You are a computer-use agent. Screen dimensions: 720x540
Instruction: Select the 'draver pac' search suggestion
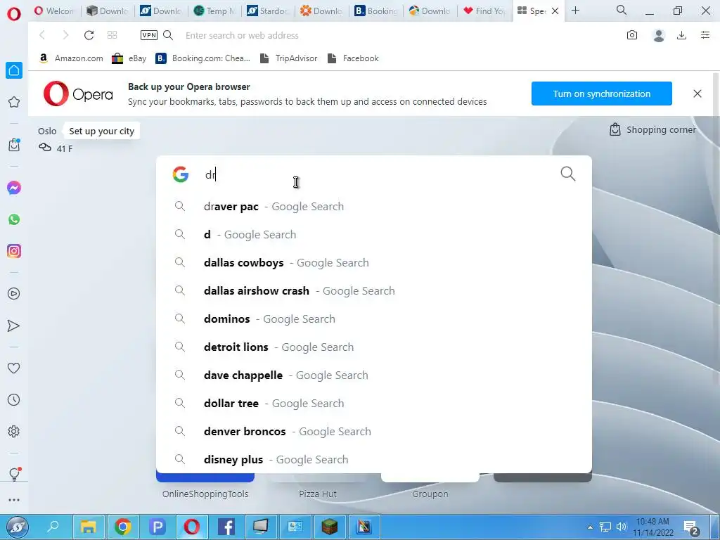374,207
